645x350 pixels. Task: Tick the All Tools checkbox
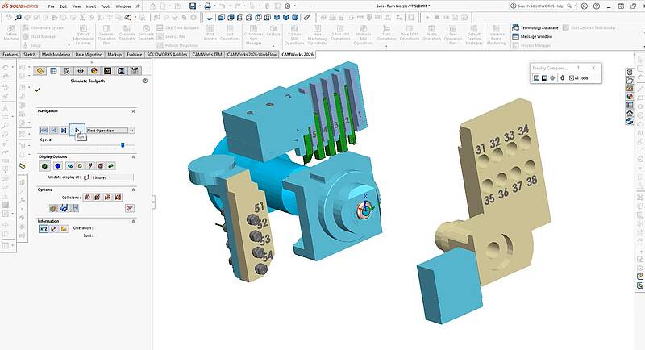(571, 77)
